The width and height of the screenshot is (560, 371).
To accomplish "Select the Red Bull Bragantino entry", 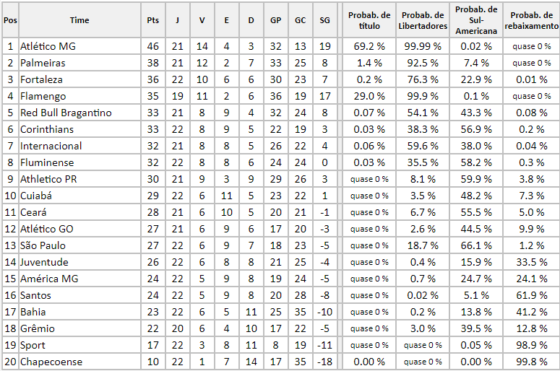I will point(66,113).
